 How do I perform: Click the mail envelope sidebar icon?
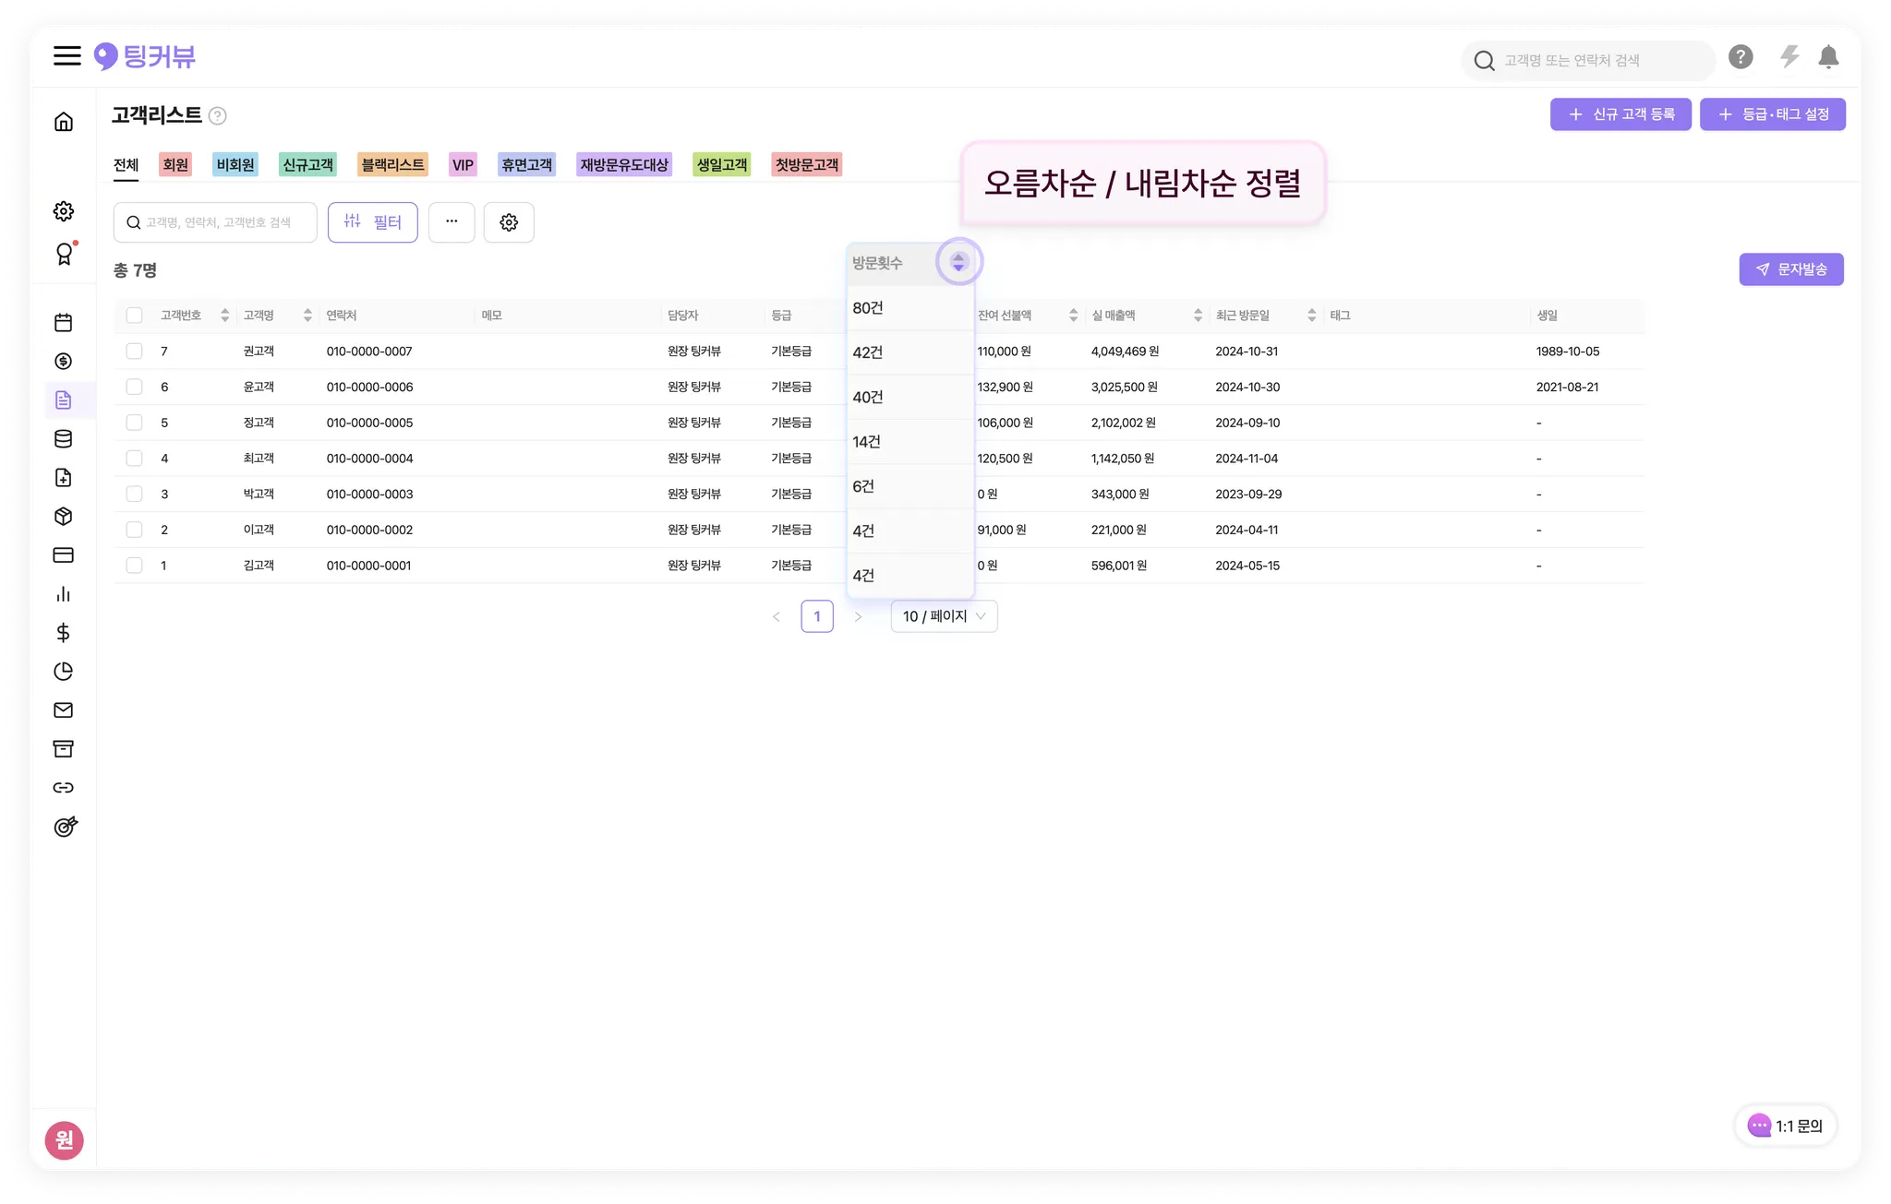click(64, 710)
